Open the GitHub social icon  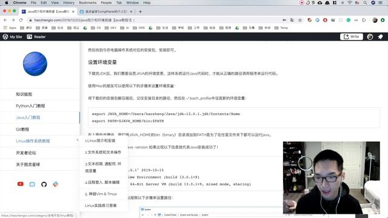(44, 184)
